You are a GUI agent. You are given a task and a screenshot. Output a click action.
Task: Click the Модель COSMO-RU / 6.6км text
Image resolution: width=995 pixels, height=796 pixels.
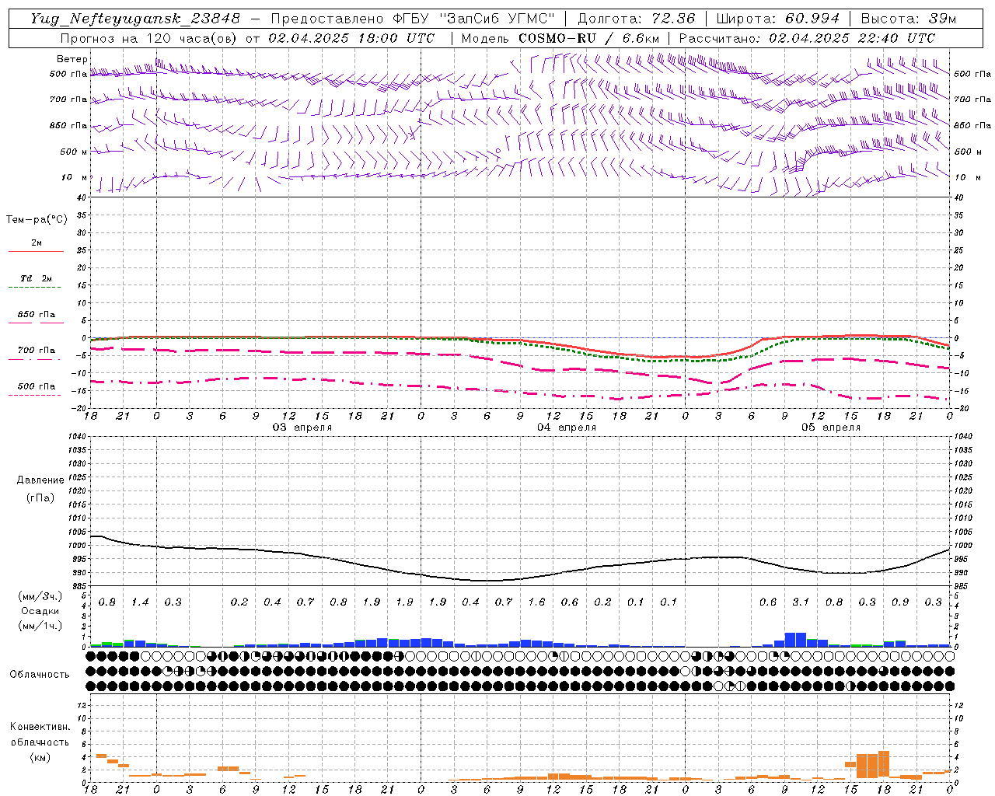pyautogui.click(x=560, y=38)
